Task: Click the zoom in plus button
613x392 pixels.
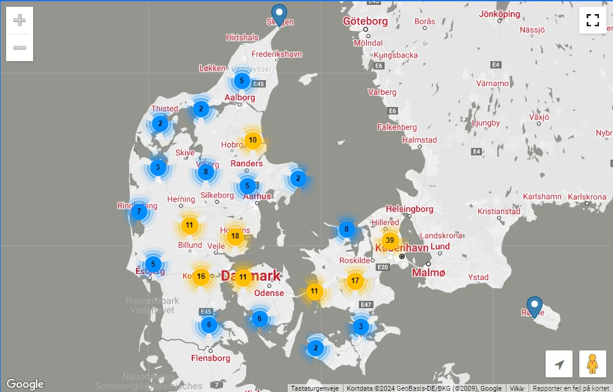Action: 20,21
